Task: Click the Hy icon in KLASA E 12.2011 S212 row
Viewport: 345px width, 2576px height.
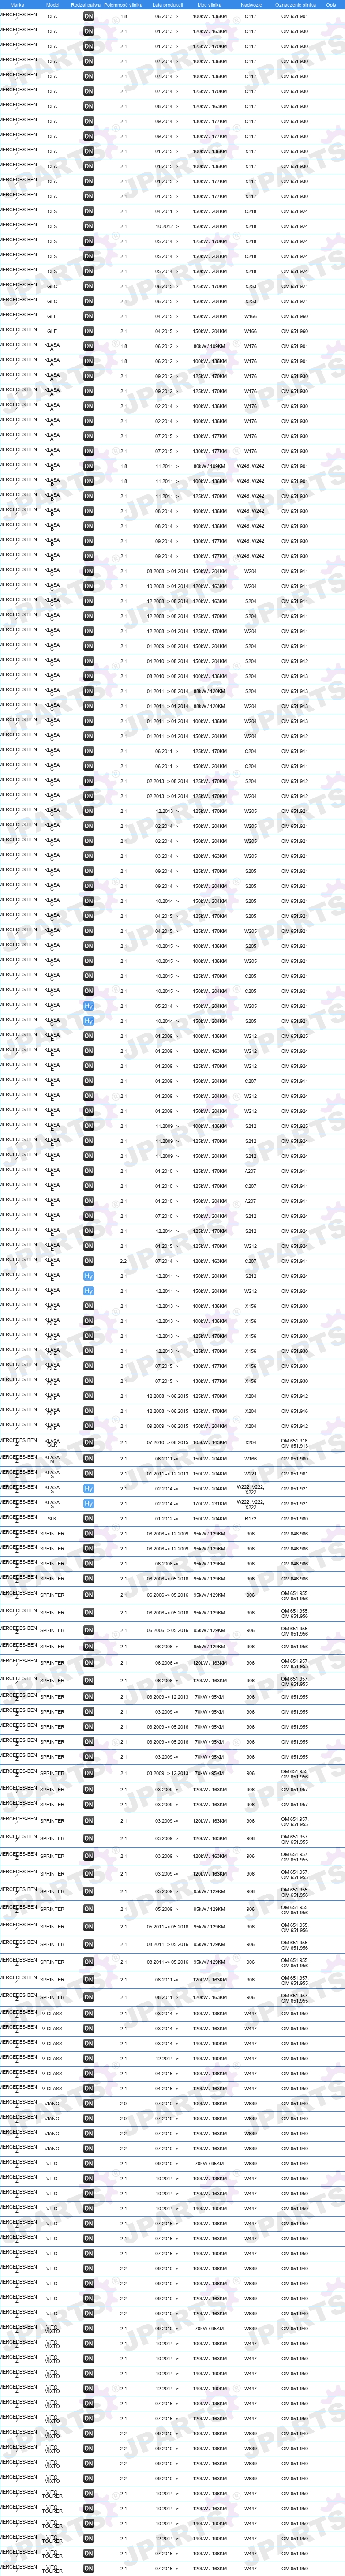Action: pyautogui.click(x=88, y=1276)
